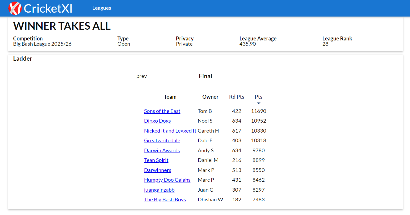Select the juangainzabb team link

point(159,190)
